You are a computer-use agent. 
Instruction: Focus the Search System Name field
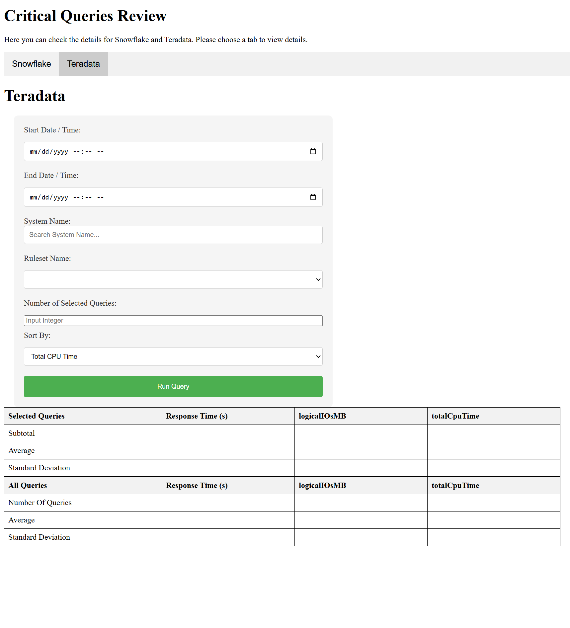pos(173,235)
